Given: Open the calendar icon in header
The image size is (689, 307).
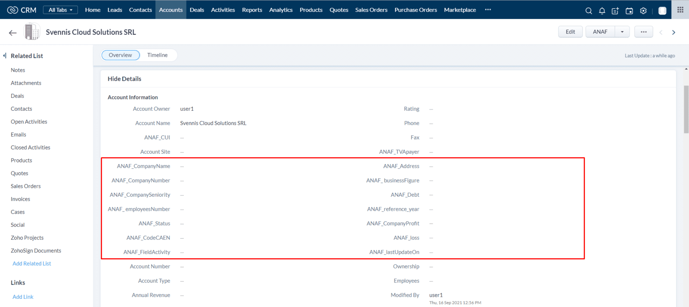Looking at the screenshot, I should pyautogui.click(x=629, y=11).
